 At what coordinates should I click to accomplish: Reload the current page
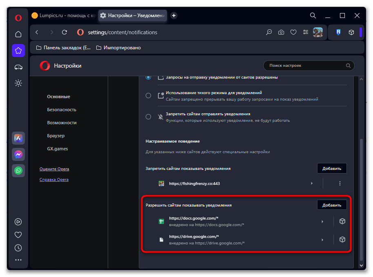click(x=64, y=32)
